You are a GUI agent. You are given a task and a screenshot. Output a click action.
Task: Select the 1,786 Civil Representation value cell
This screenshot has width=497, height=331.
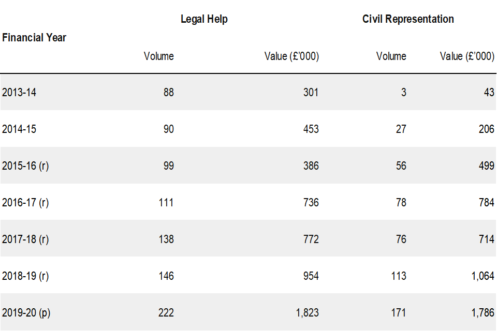(x=483, y=313)
